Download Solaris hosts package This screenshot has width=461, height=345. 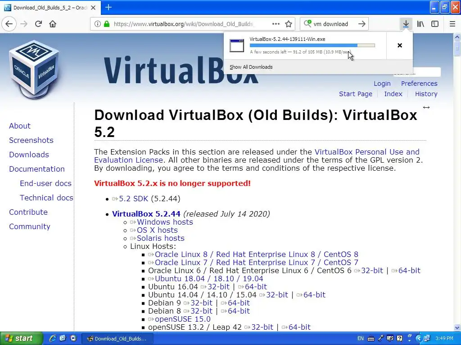pos(161,238)
